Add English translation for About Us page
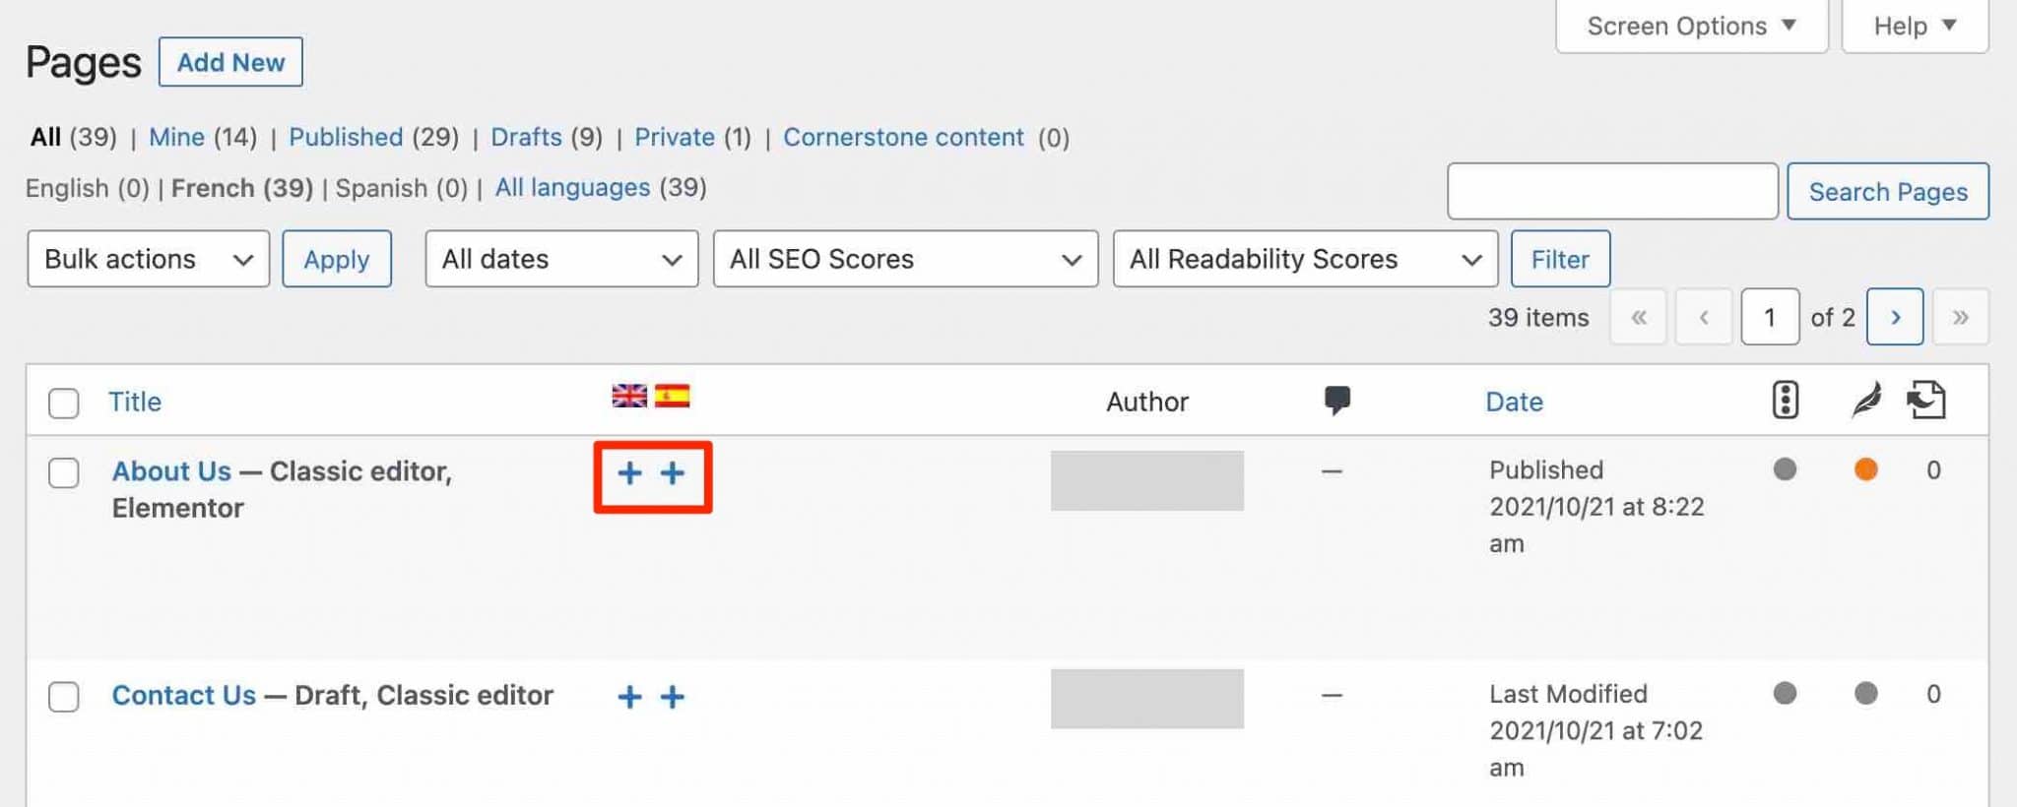 (628, 473)
